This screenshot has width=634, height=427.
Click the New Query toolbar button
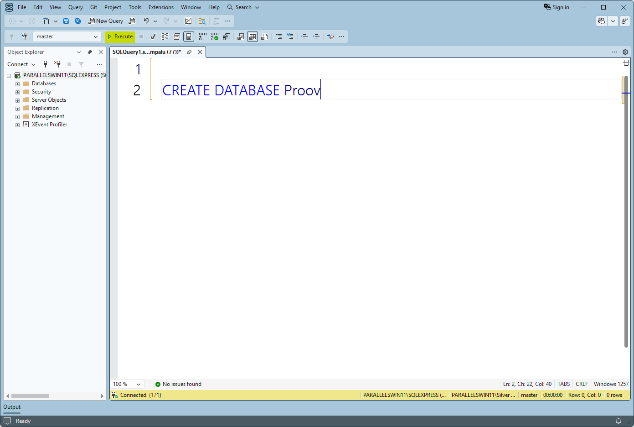[106, 21]
